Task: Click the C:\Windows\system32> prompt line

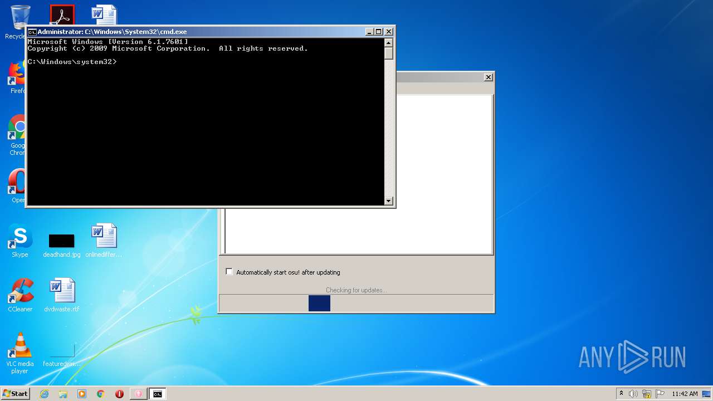Action: (72, 62)
